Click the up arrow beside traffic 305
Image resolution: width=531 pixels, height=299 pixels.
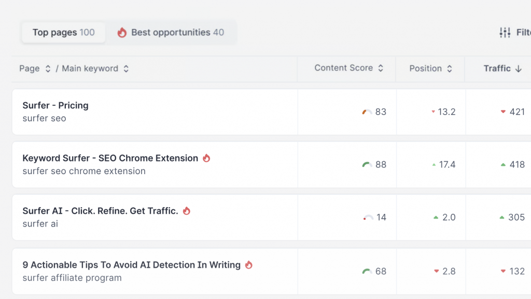[502, 218]
